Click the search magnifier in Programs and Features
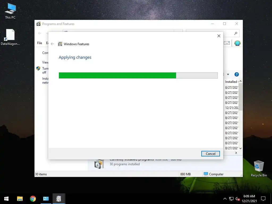 [x=236, y=33]
